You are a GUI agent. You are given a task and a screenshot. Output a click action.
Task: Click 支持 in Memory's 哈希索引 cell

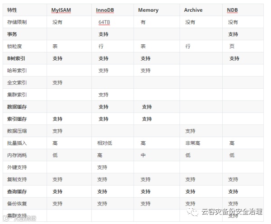[145, 71]
